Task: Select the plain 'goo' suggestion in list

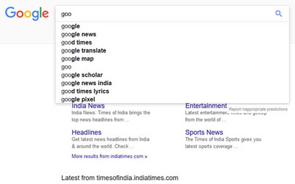Action: (x=173, y=67)
